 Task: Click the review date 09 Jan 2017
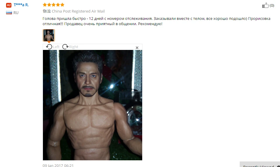tap(58, 165)
